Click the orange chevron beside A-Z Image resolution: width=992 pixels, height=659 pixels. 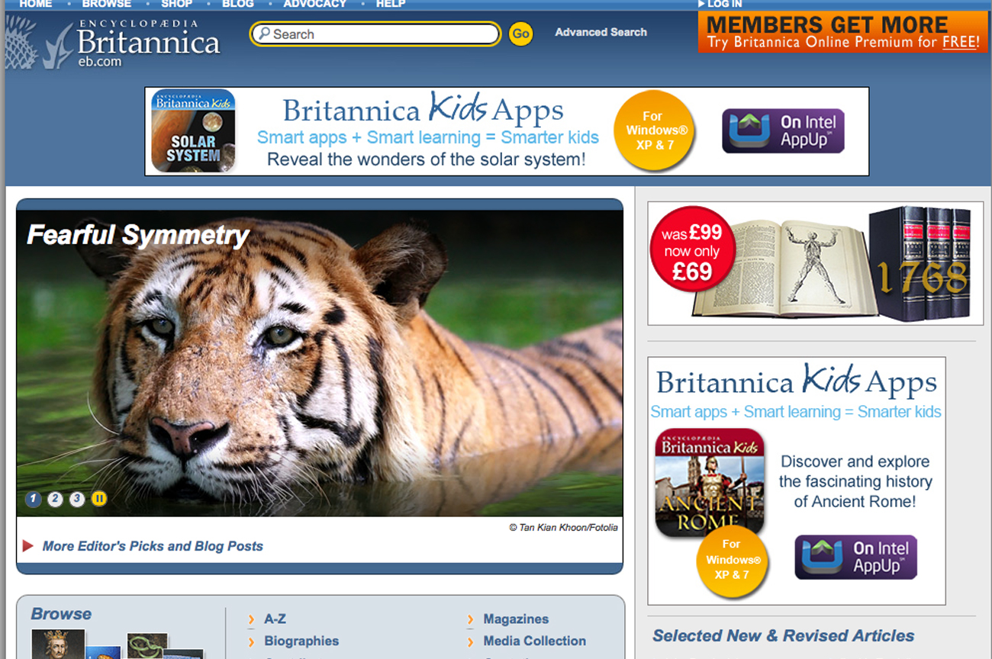coord(251,619)
